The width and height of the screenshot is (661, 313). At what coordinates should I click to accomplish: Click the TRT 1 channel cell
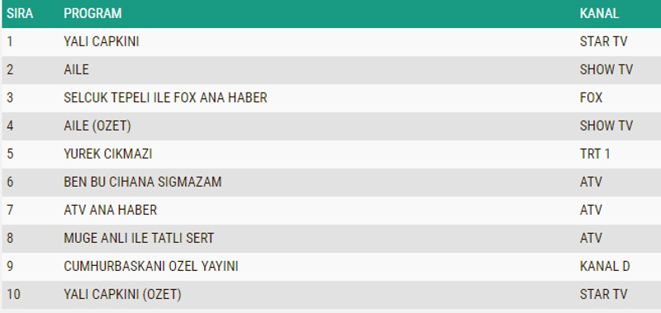click(595, 154)
